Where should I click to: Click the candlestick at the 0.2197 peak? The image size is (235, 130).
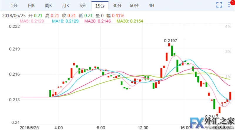click(169, 45)
